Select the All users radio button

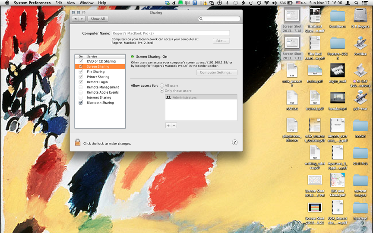coord(162,85)
